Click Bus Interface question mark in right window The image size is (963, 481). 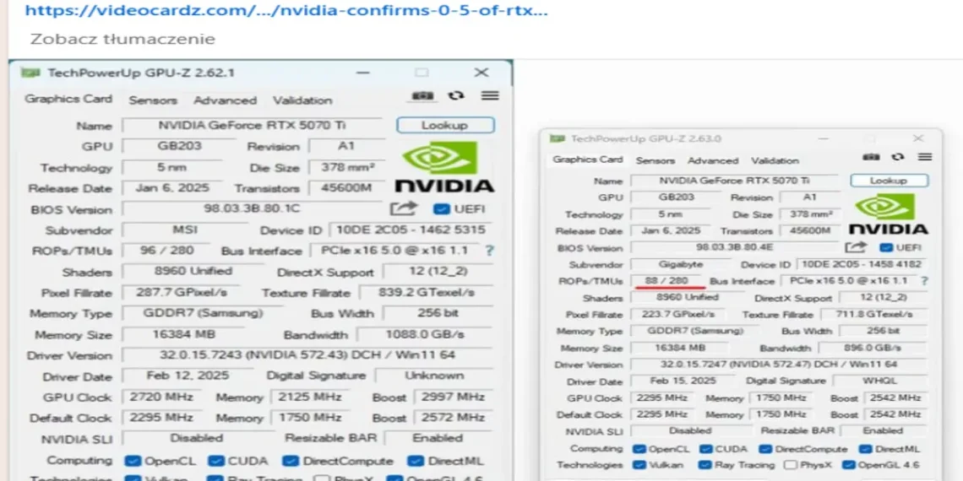[x=923, y=280]
